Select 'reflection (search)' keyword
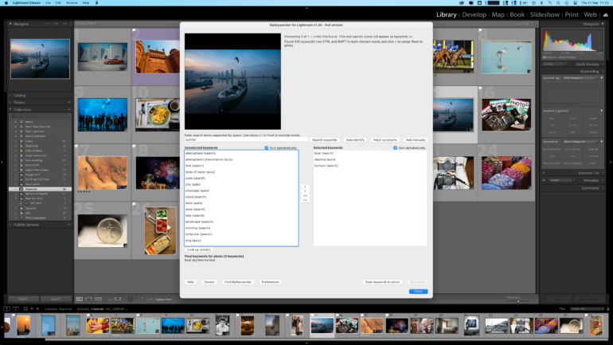613x345 pixels. pyautogui.click(x=198, y=234)
